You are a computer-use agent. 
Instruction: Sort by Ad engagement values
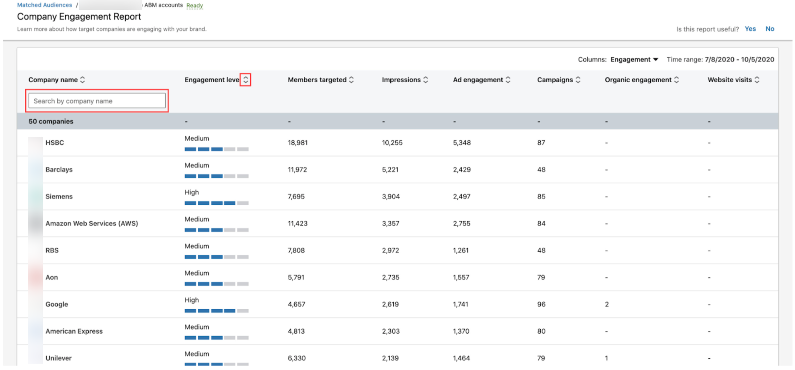click(x=507, y=80)
